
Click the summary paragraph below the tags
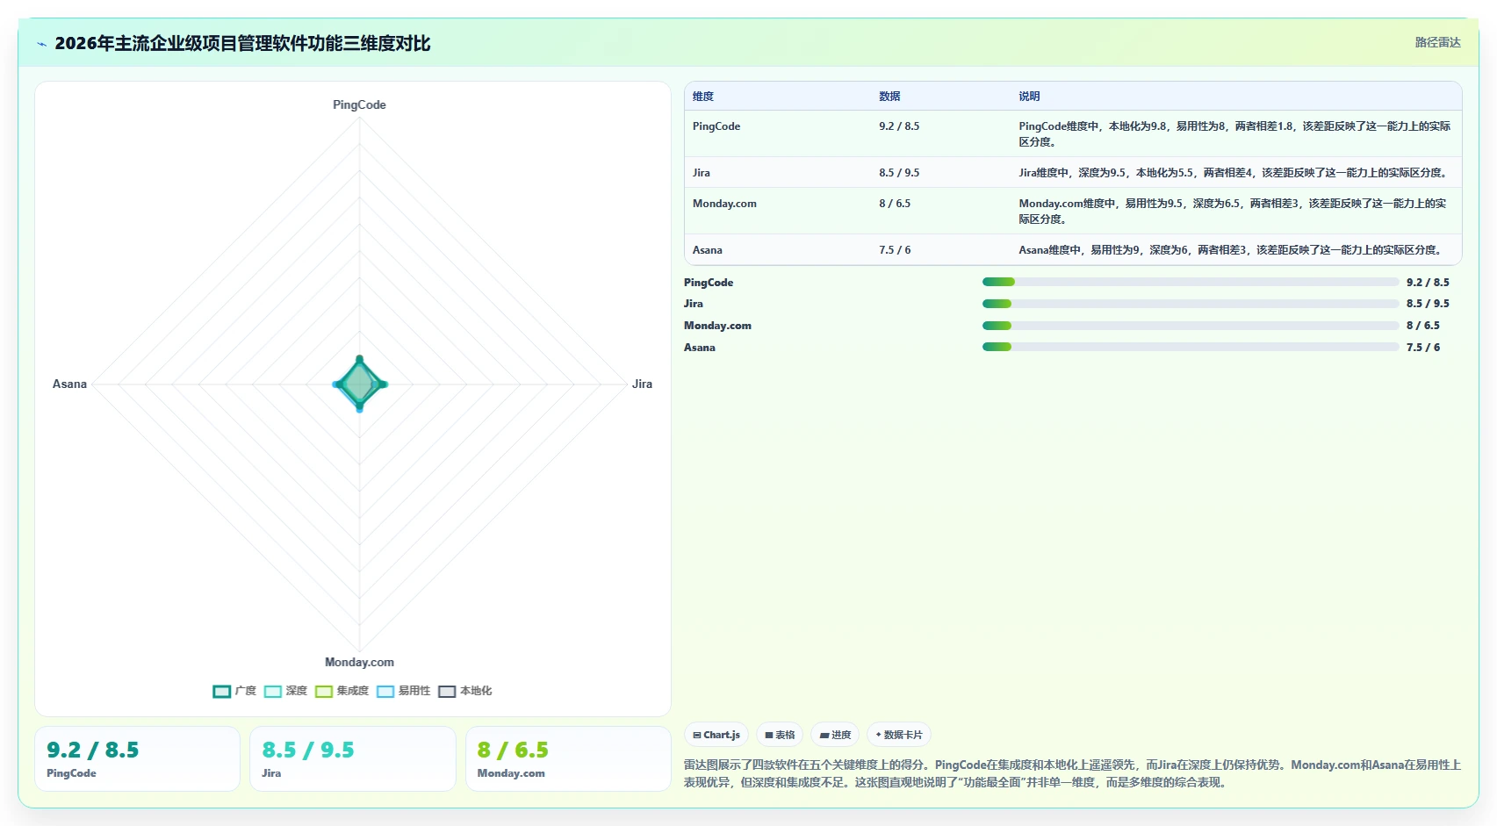tap(1072, 773)
